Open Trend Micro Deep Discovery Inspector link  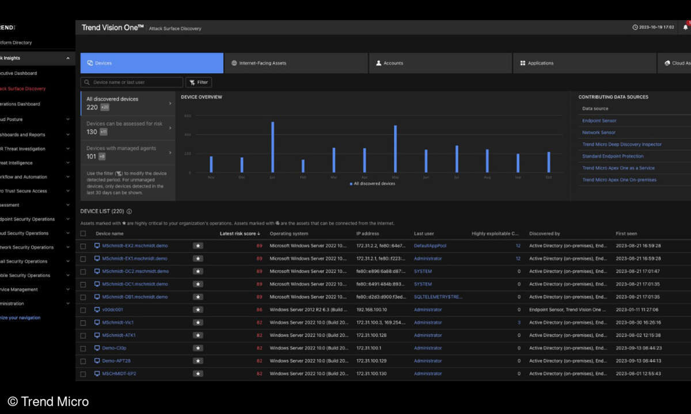pyautogui.click(x=622, y=144)
